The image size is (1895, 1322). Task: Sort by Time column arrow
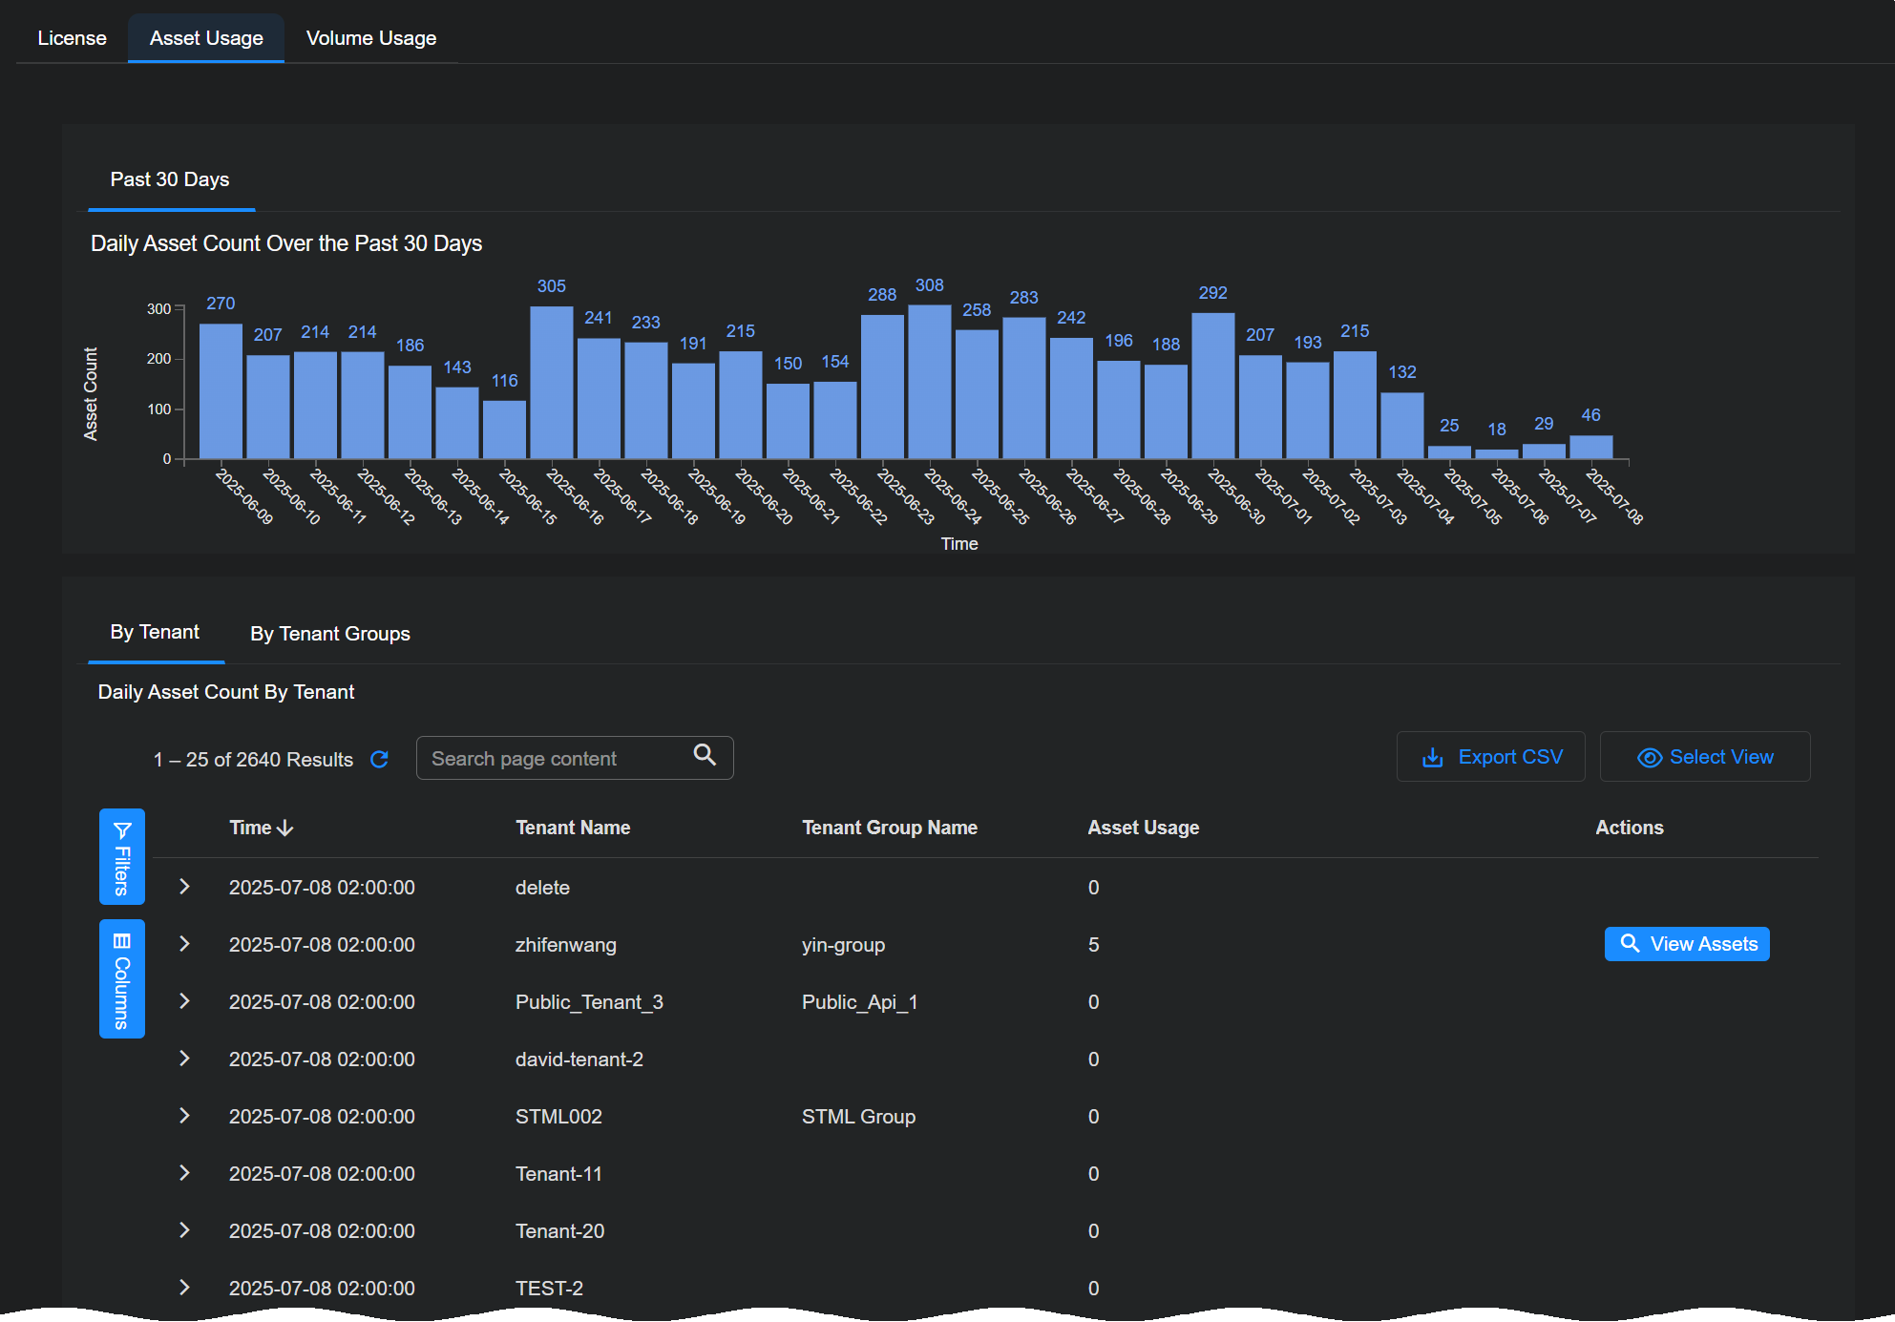pyautogui.click(x=285, y=828)
